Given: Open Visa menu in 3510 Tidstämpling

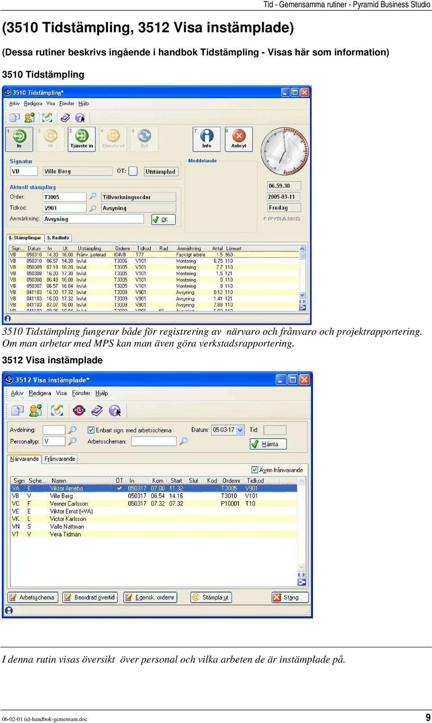Looking at the screenshot, I should pyautogui.click(x=50, y=104).
